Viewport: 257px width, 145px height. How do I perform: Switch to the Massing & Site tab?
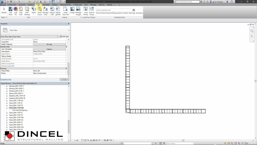pyautogui.click(x=66, y=5)
